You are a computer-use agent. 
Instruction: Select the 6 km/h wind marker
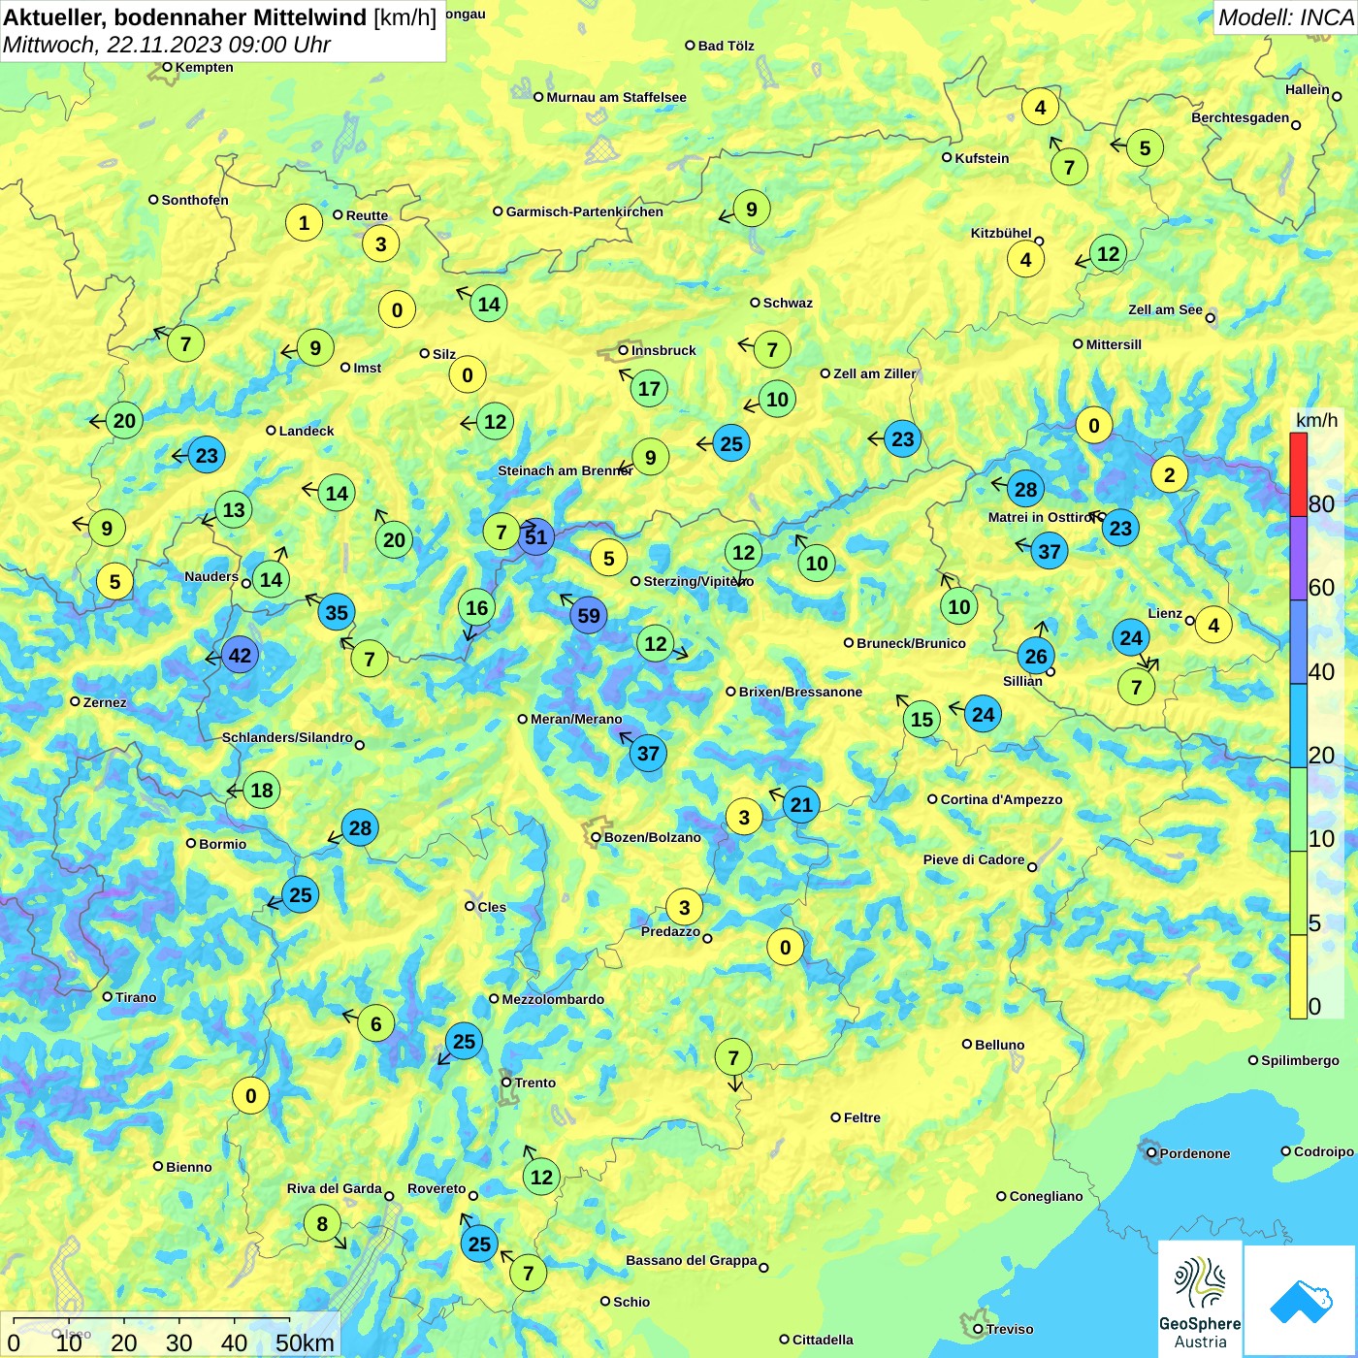pos(376,1023)
